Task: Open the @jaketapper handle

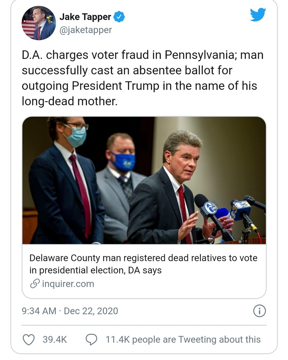Action: click(85, 30)
